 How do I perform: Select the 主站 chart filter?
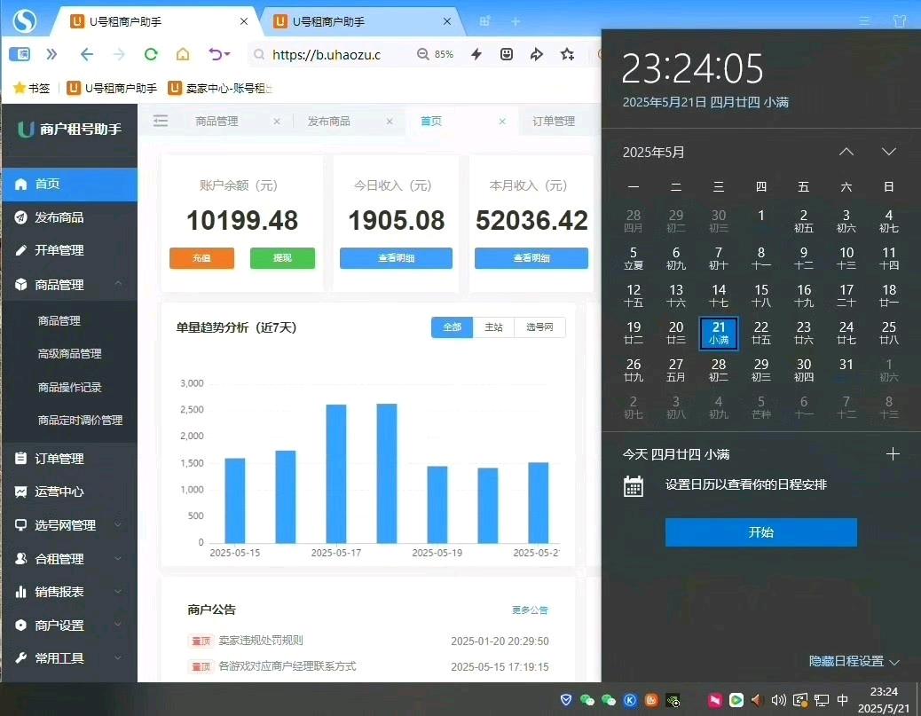[x=494, y=327]
